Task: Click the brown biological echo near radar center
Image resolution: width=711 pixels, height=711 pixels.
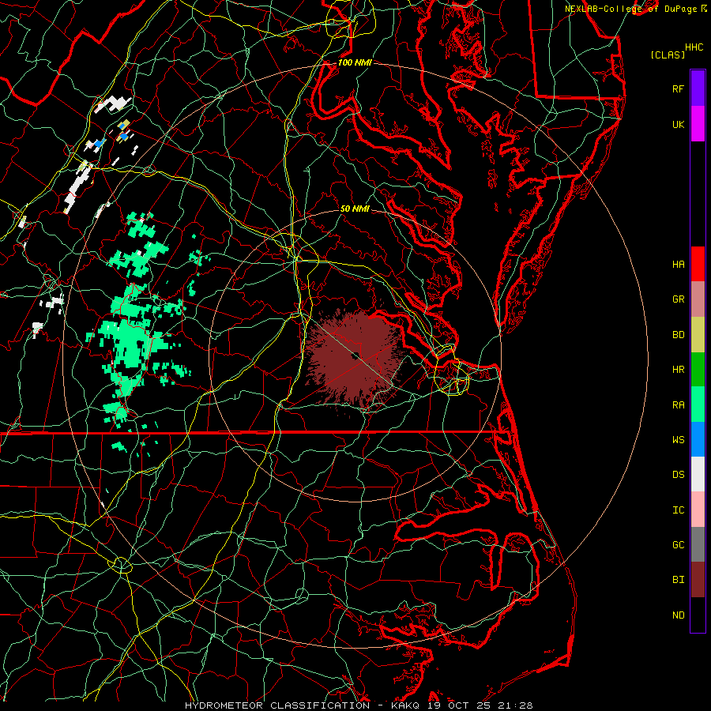Action: point(353,358)
